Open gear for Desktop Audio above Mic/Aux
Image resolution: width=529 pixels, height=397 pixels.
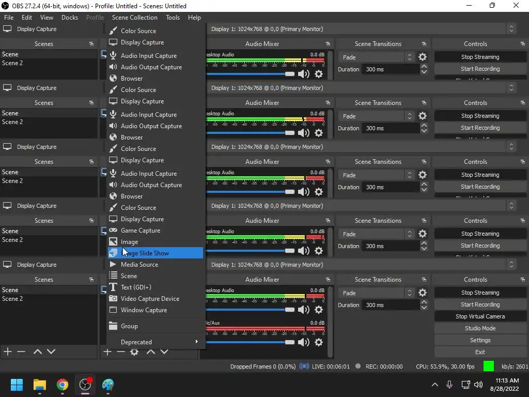point(319,310)
